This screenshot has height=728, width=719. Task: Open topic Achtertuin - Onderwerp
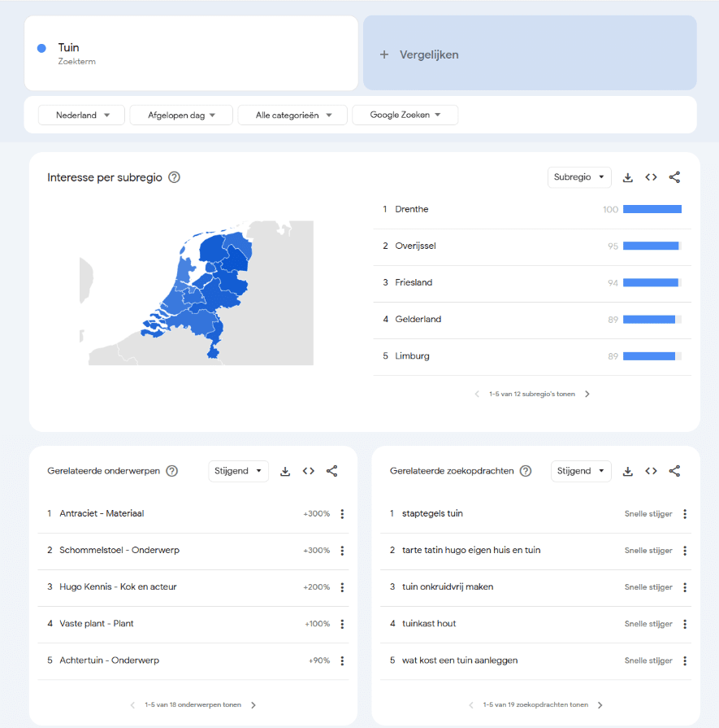tap(109, 660)
